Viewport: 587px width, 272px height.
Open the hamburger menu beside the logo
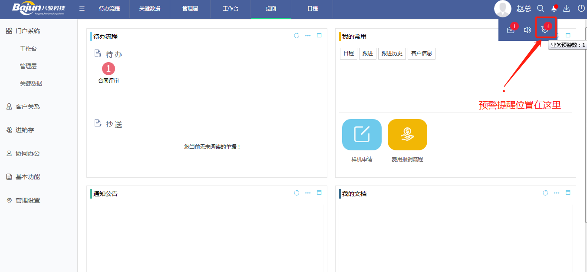82,8
